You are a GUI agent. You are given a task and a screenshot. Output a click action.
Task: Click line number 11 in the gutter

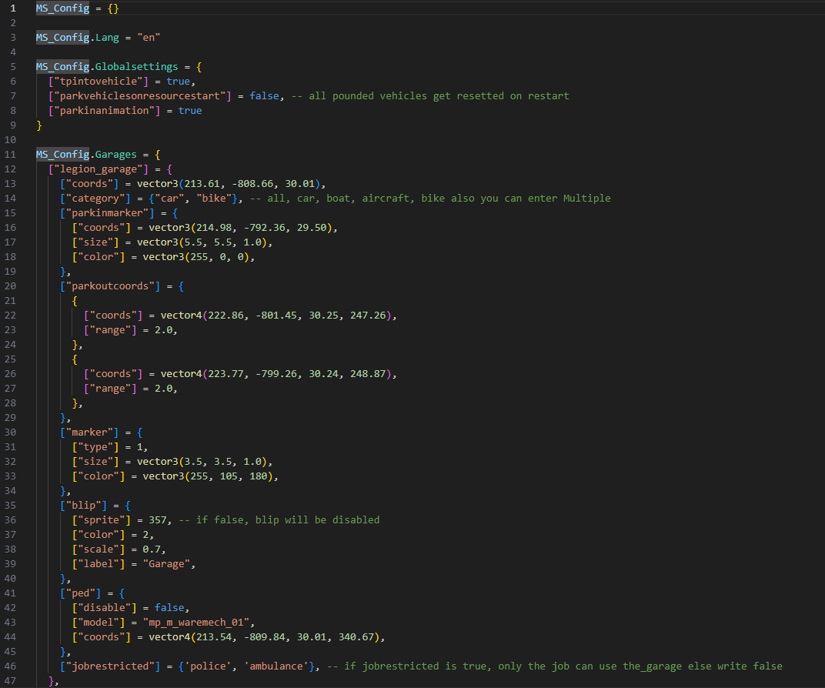(x=10, y=155)
